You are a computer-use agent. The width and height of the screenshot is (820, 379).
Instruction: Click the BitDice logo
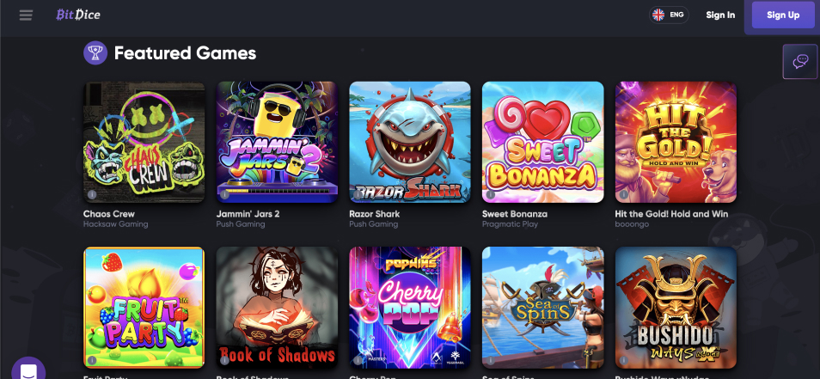coord(78,15)
